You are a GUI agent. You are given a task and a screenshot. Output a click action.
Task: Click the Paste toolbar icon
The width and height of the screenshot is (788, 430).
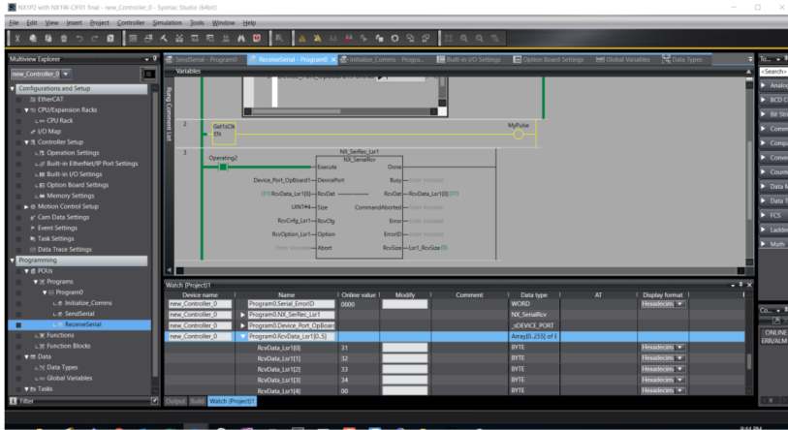tap(48, 38)
